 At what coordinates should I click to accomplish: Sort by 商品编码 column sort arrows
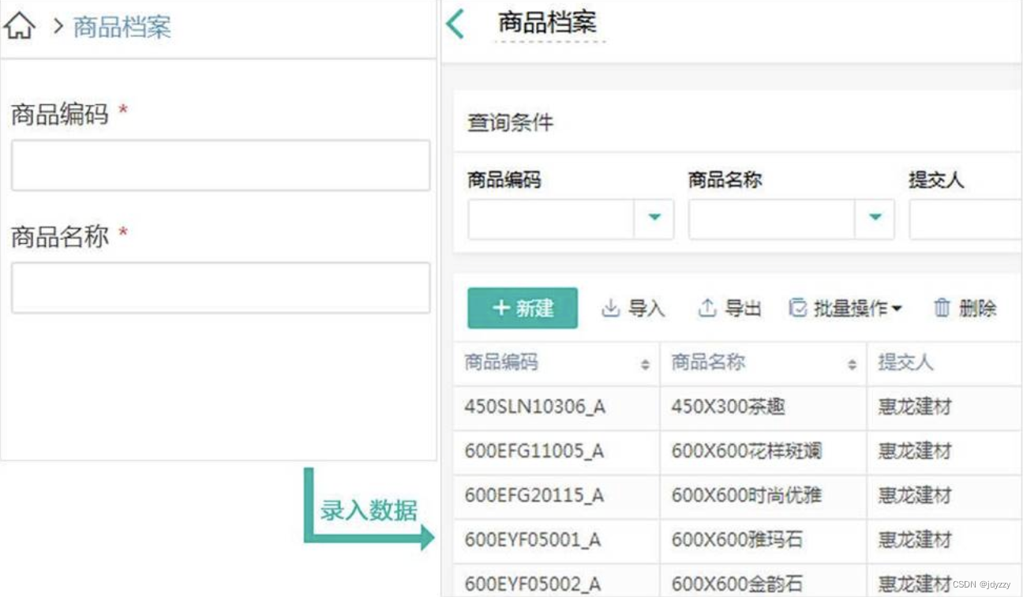[x=645, y=364]
